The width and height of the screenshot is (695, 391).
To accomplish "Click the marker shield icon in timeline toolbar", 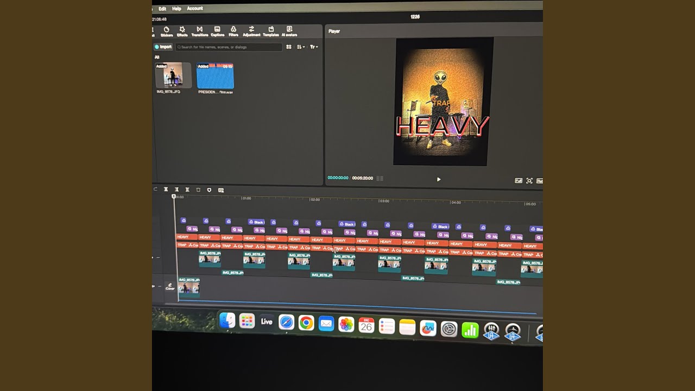I will [x=209, y=190].
